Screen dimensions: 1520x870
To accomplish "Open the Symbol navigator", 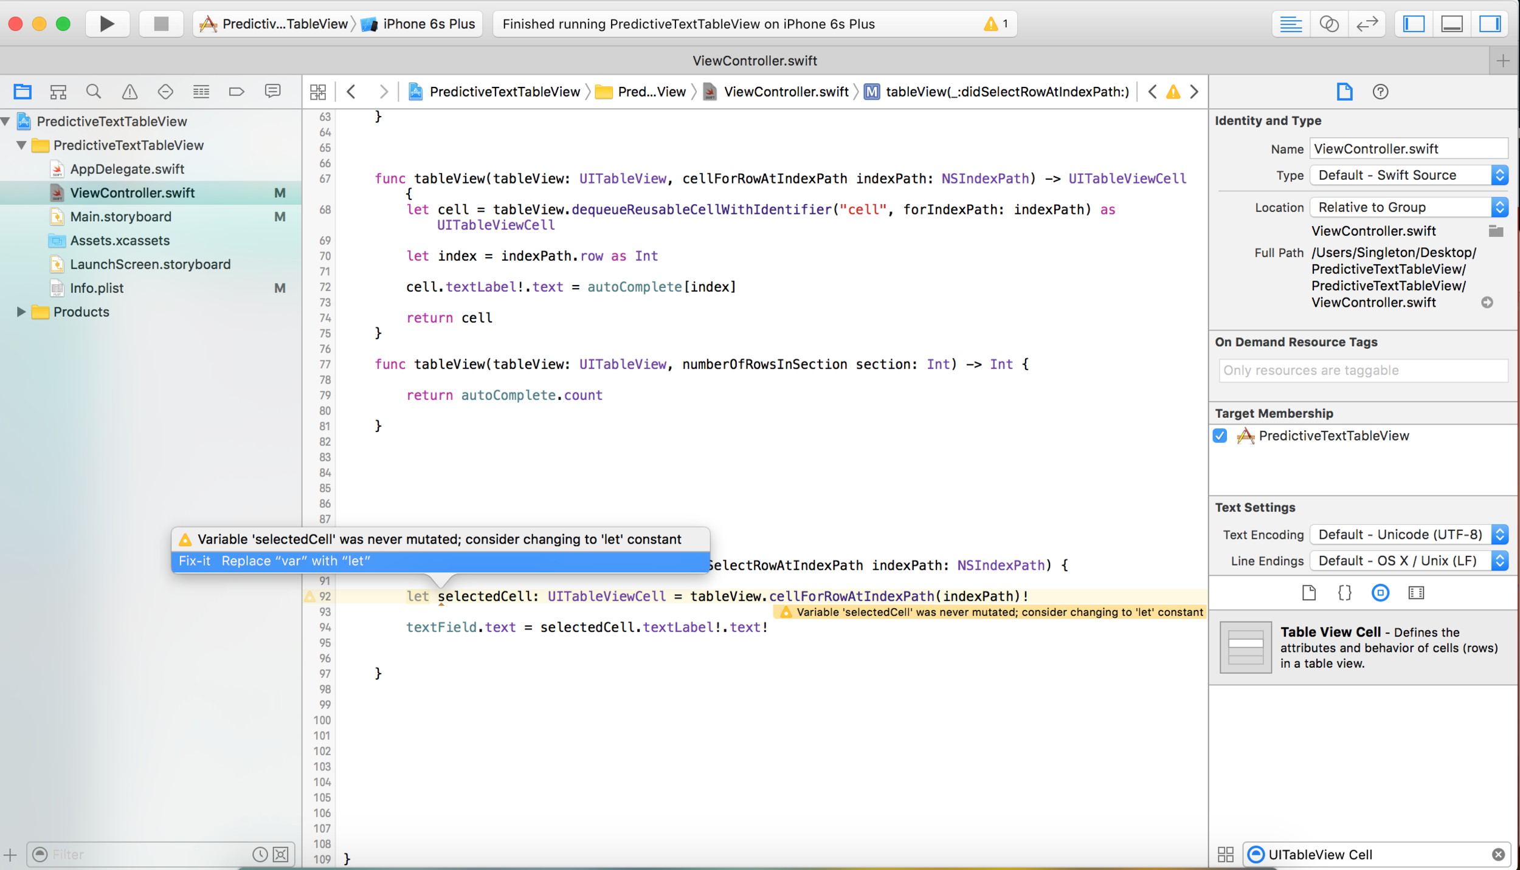I will pos(58,92).
